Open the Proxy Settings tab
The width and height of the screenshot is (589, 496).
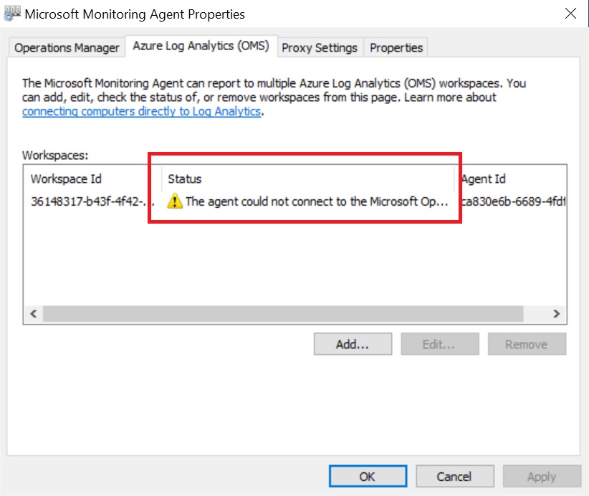coord(320,47)
